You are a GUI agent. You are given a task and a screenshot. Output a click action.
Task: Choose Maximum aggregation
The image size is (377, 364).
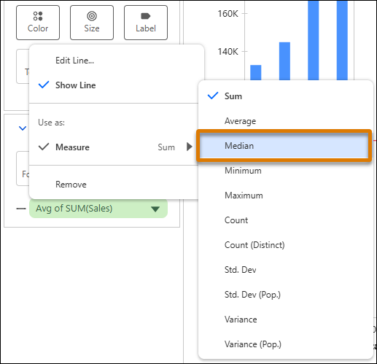click(286, 195)
